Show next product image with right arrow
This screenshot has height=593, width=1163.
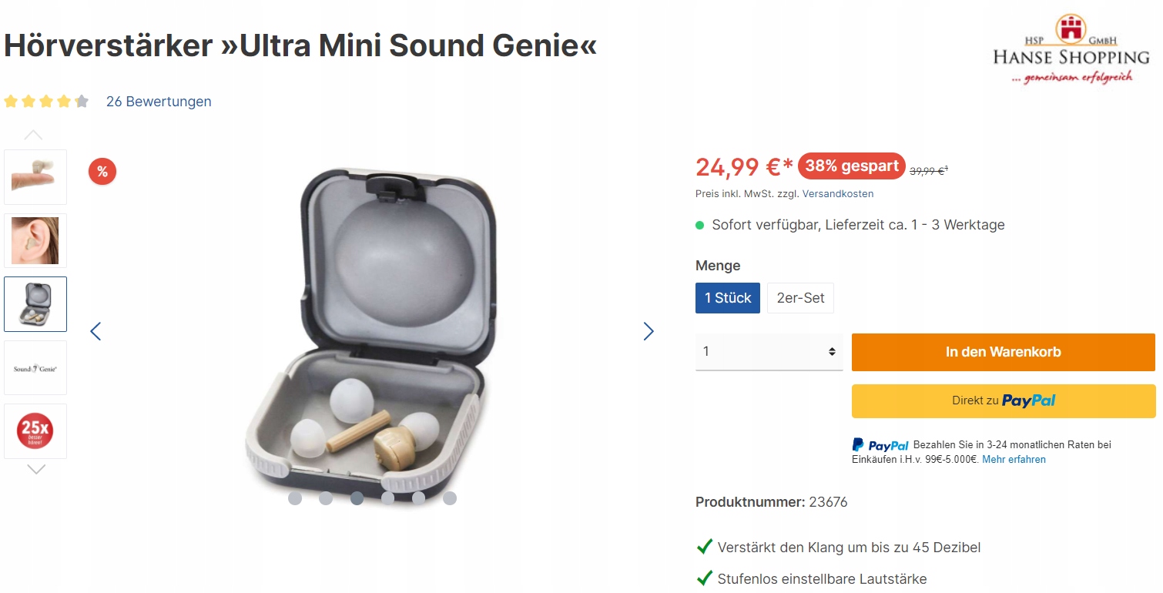[x=649, y=331]
